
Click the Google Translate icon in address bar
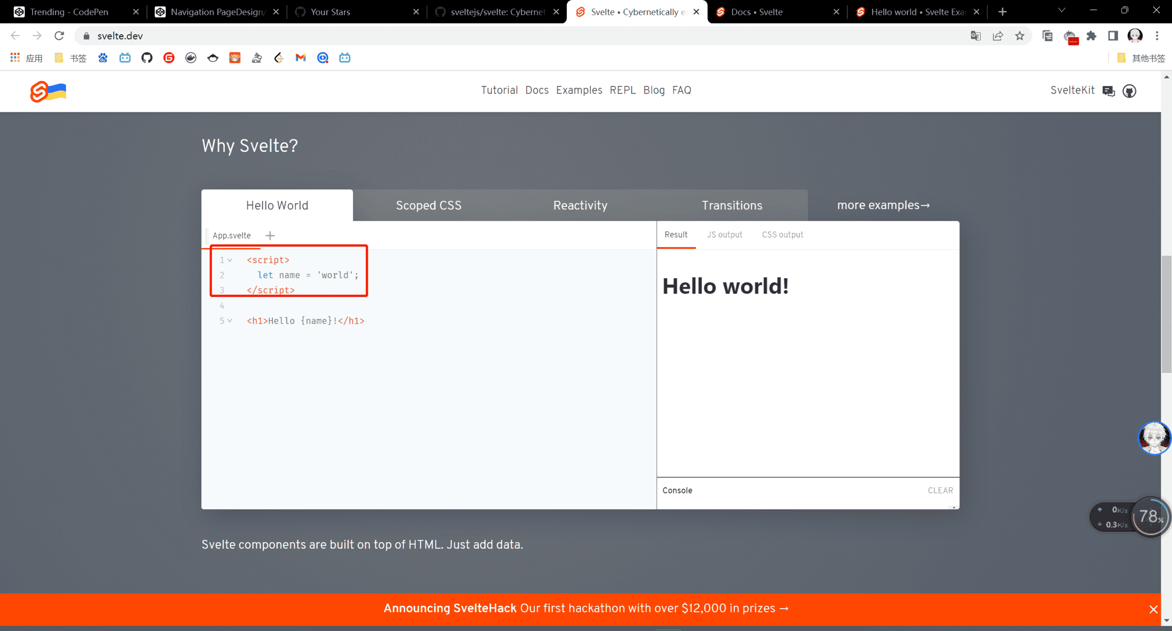(x=975, y=36)
